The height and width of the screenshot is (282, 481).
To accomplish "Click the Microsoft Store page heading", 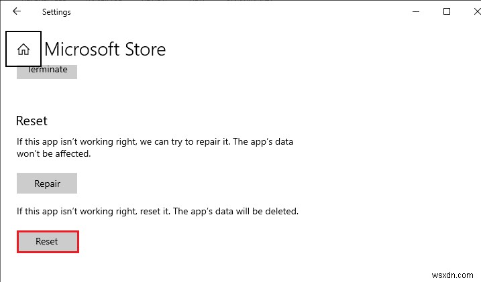I will pyautogui.click(x=105, y=49).
